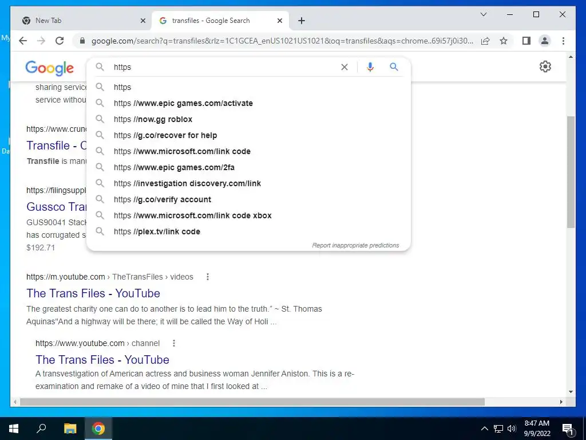Click the address bar URL
The width and height of the screenshot is (586, 440).
click(x=282, y=41)
